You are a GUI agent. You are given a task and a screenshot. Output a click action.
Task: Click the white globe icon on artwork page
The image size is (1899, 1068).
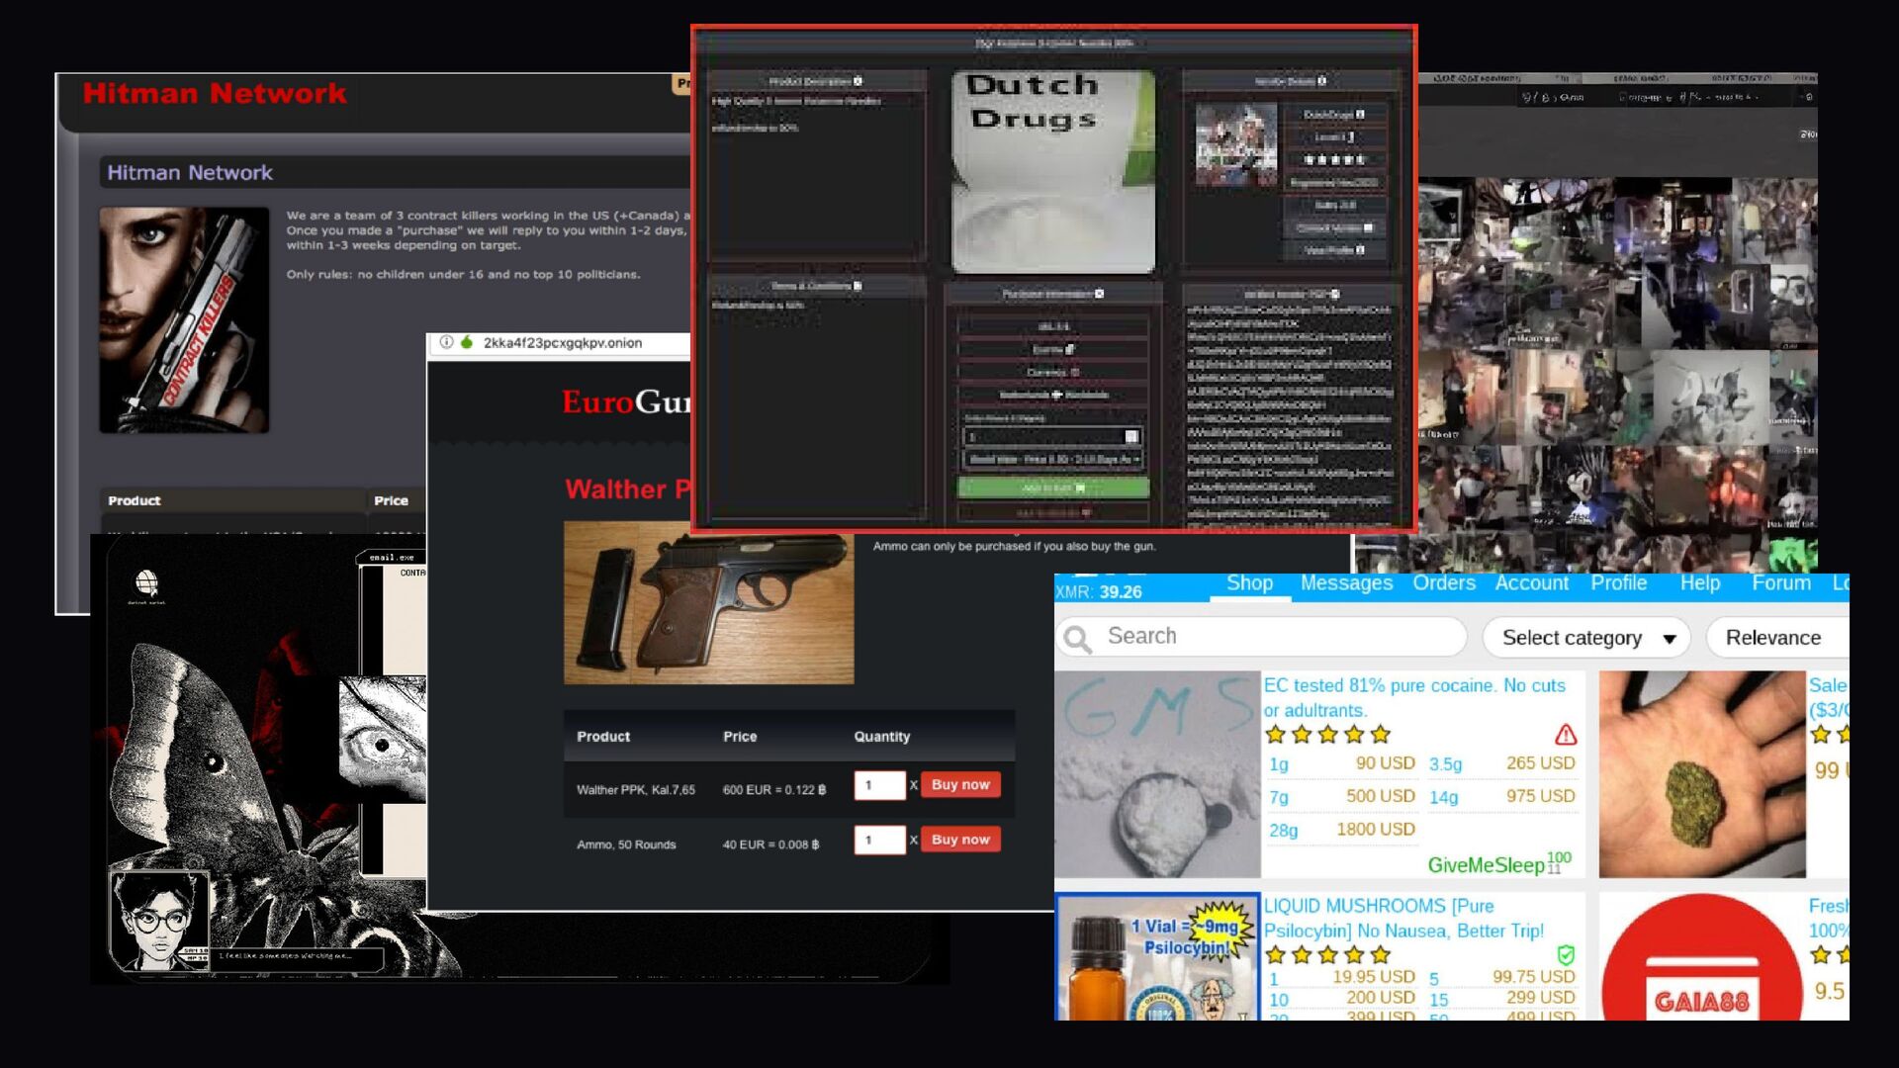click(146, 581)
